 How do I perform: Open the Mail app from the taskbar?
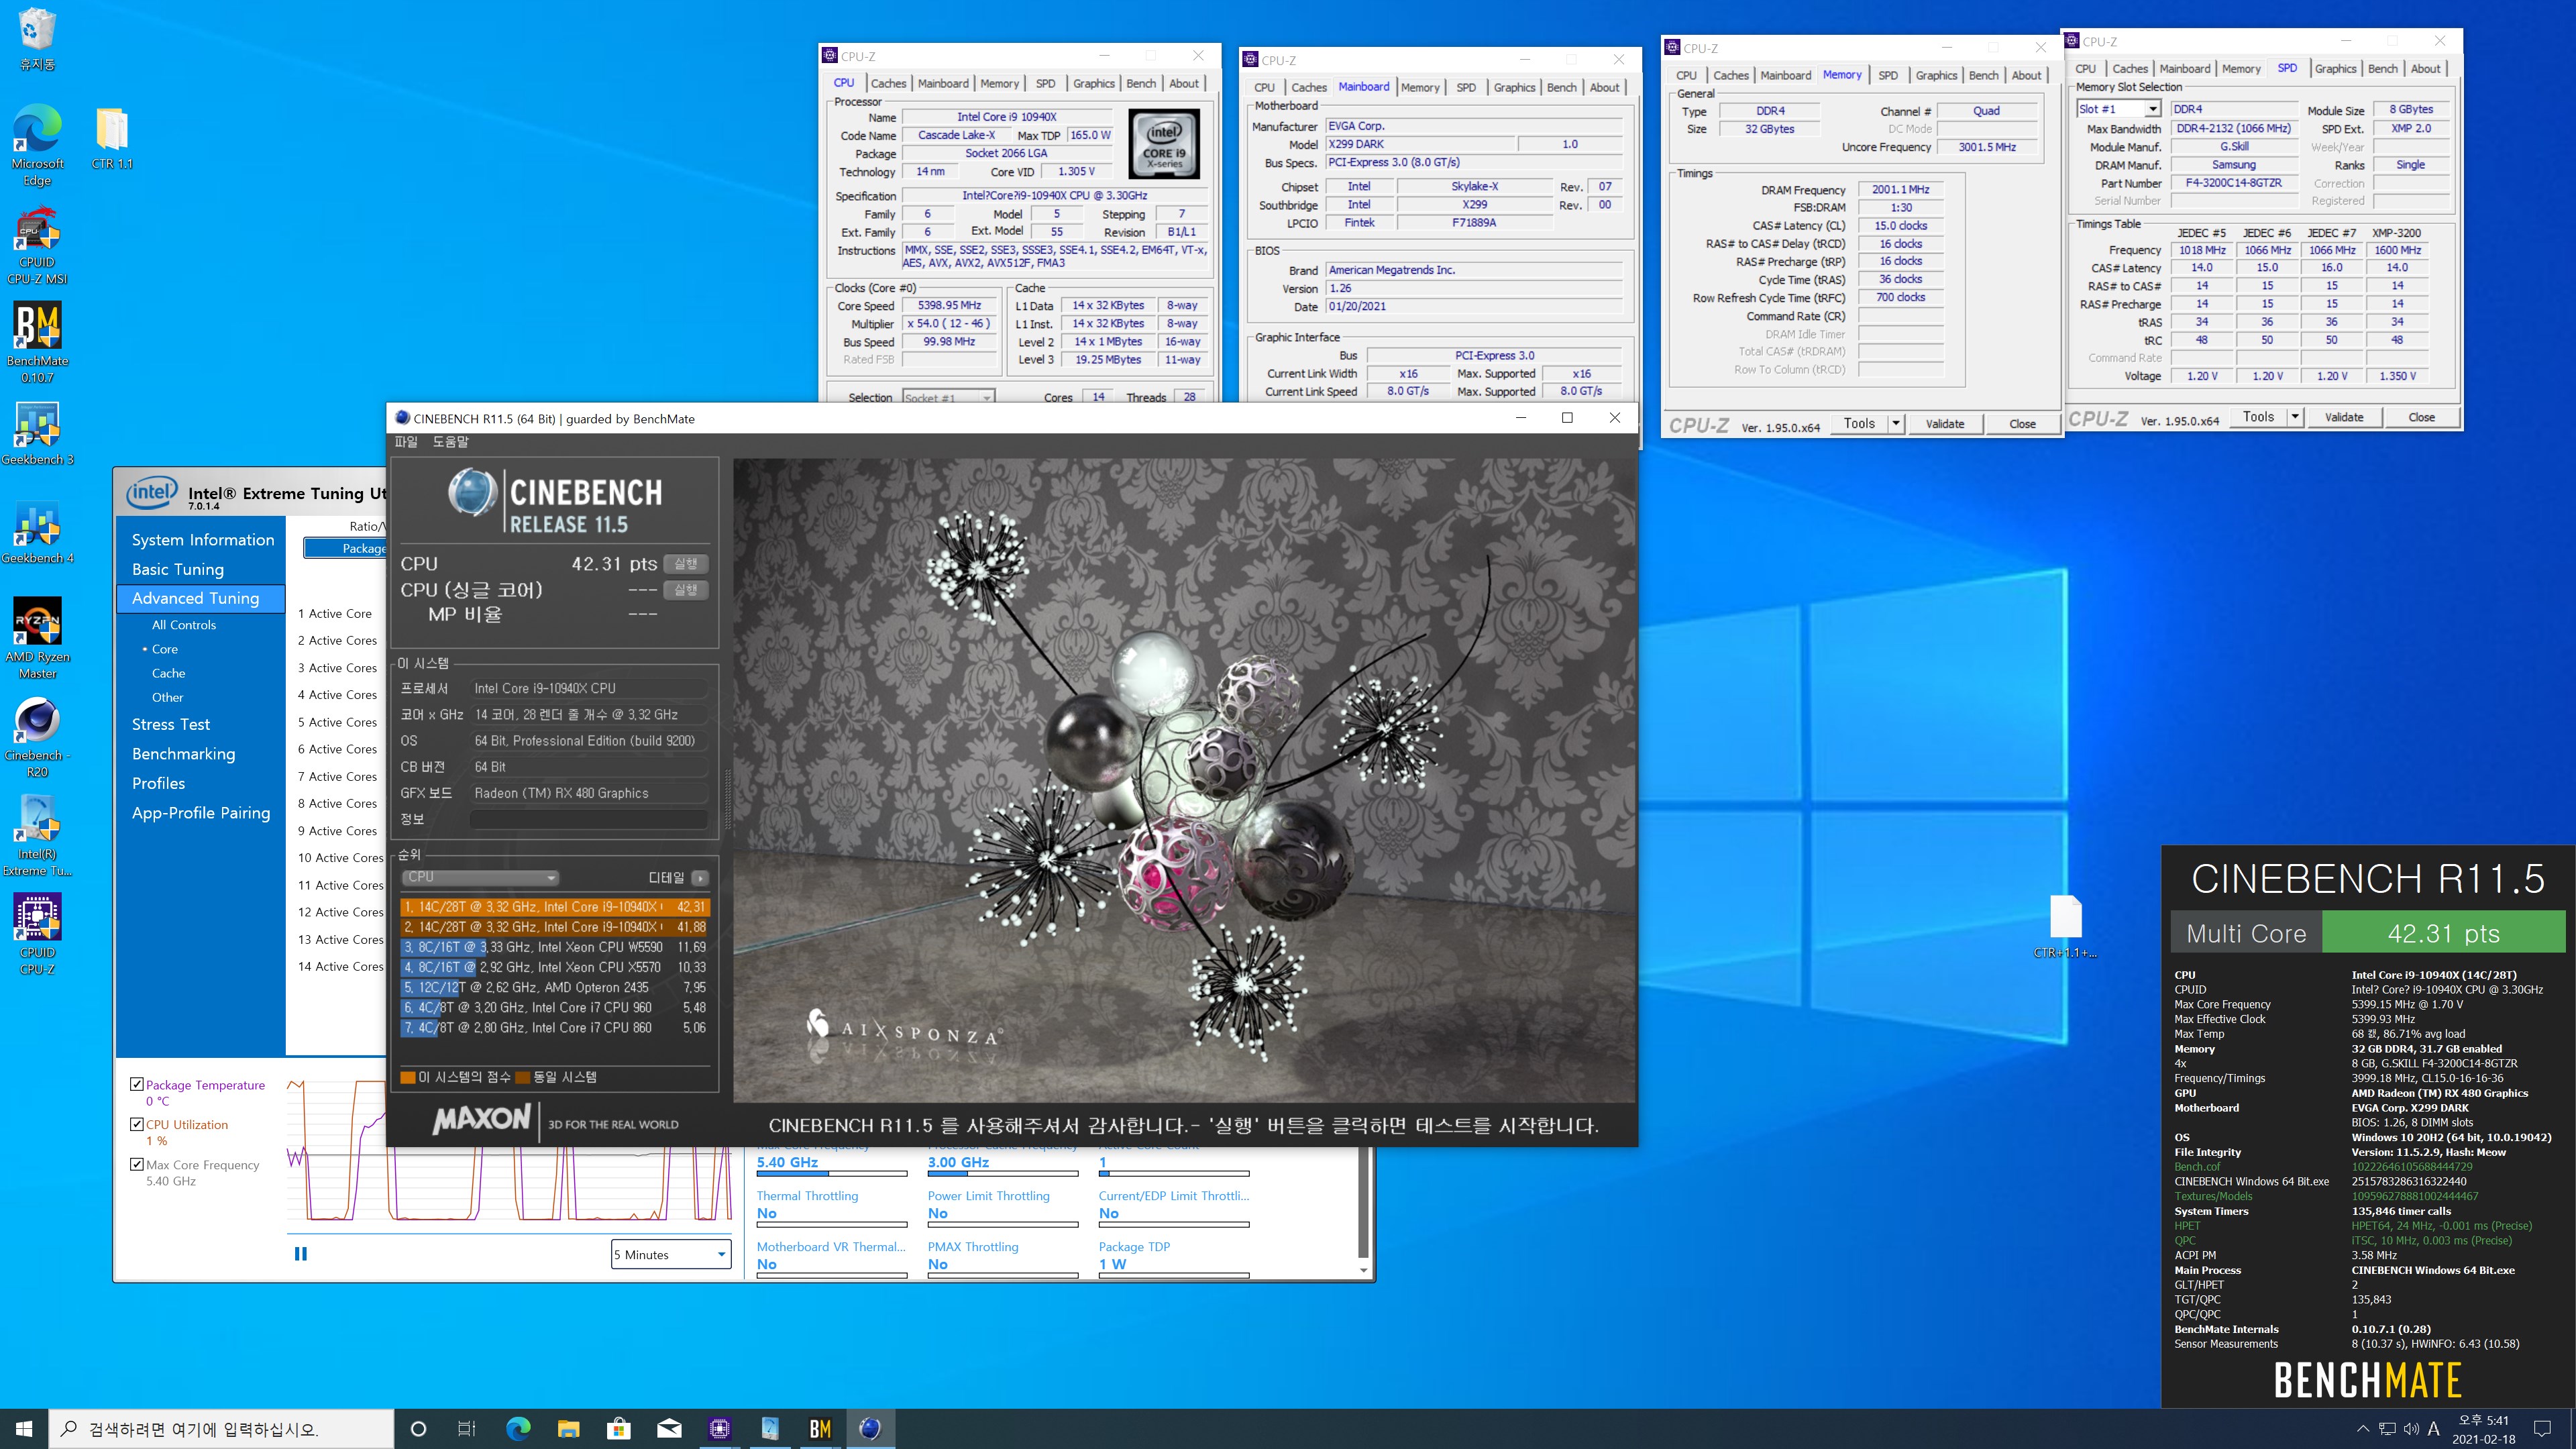click(669, 1429)
